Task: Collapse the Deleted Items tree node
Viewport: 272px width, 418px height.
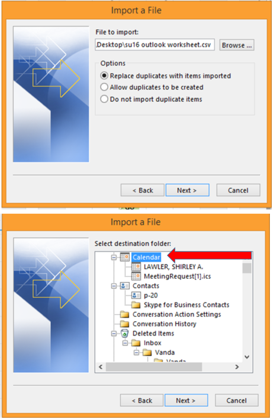Action: 114,334
